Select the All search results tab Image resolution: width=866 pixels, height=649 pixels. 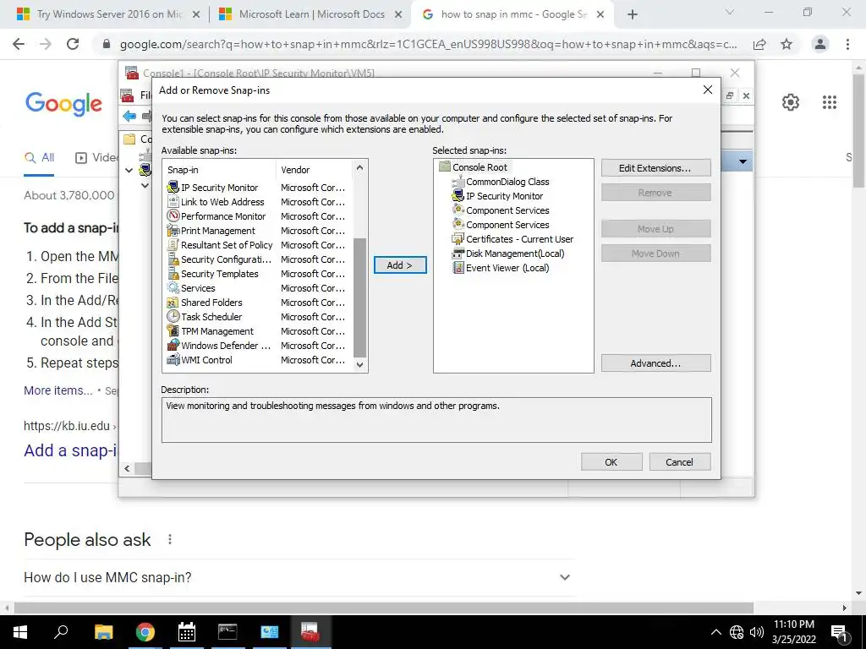(x=39, y=158)
